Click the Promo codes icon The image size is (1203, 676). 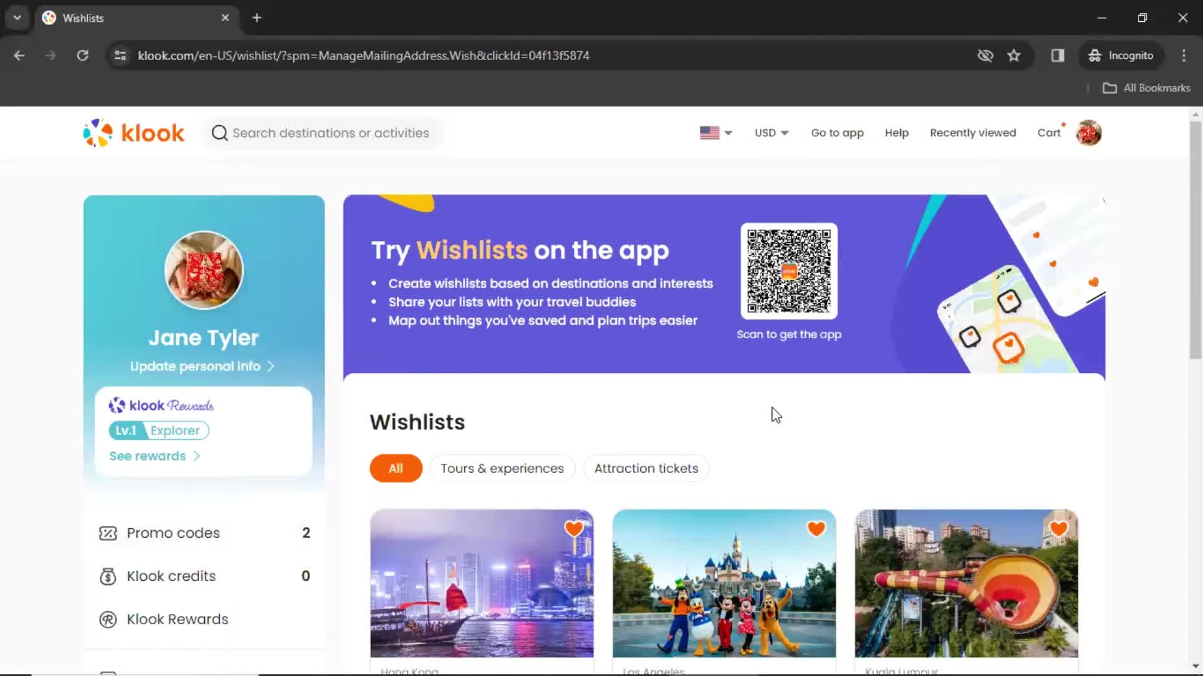(108, 533)
